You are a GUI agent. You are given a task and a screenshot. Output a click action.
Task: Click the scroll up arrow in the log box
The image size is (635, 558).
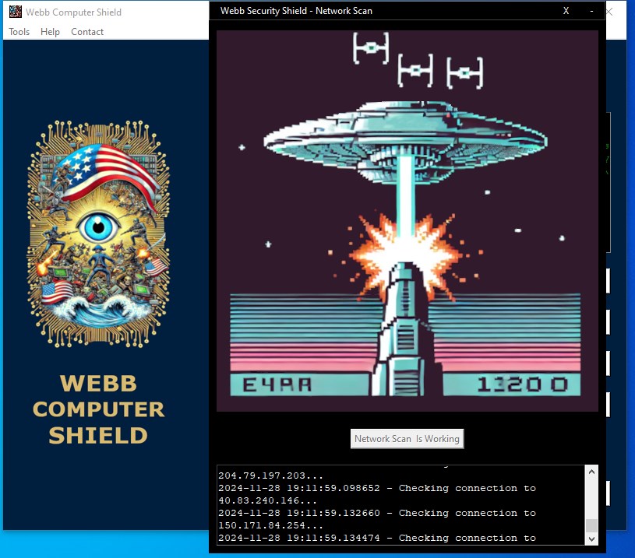[591, 472]
